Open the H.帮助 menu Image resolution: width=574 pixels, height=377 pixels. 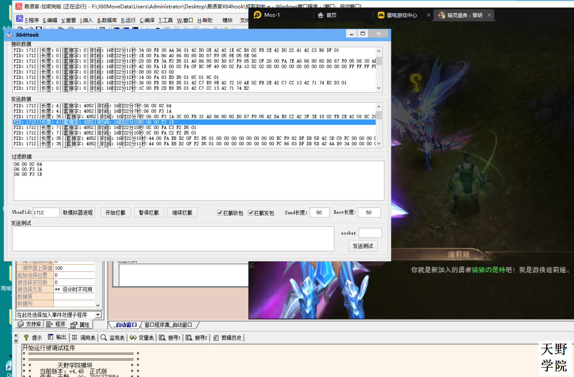tap(204, 20)
